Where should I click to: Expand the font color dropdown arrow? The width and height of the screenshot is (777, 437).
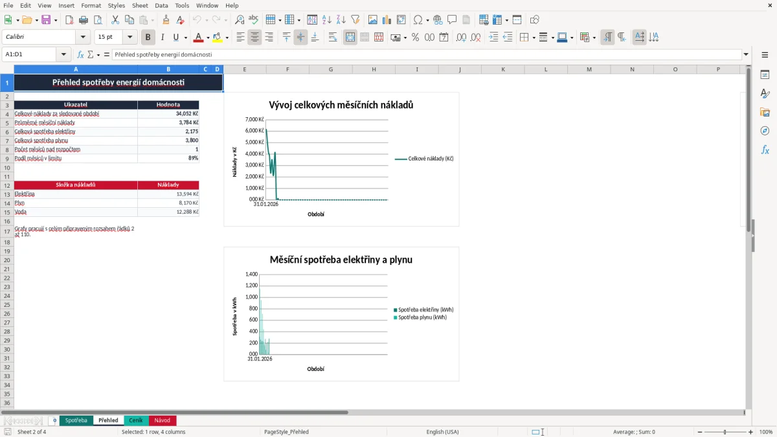[x=207, y=38]
